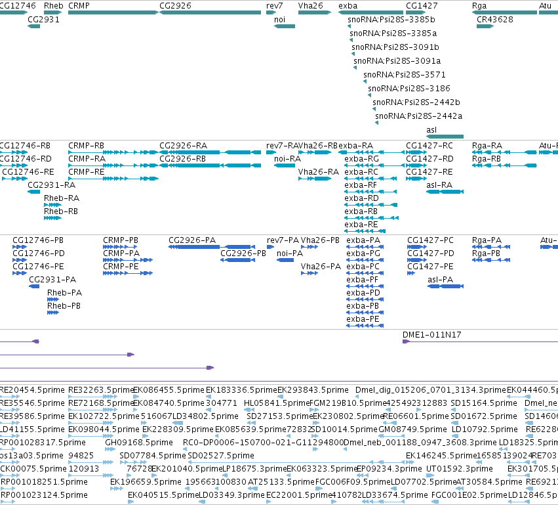Click the Rheb gene label
Viewport: 558px width, 505px height.
click(53, 6)
